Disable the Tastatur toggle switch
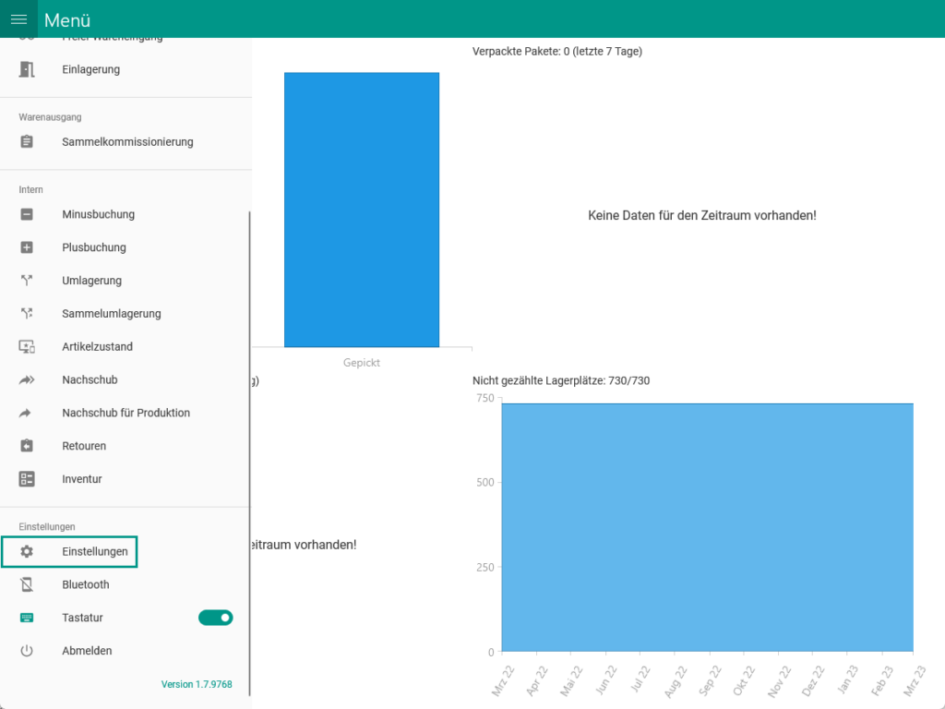 [x=215, y=618]
